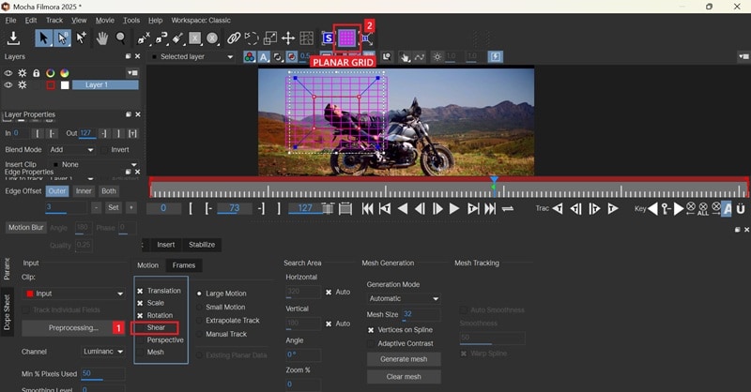Switch to the Insert tab
The width and height of the screenshot is (751, 392).
click(166, 245)
